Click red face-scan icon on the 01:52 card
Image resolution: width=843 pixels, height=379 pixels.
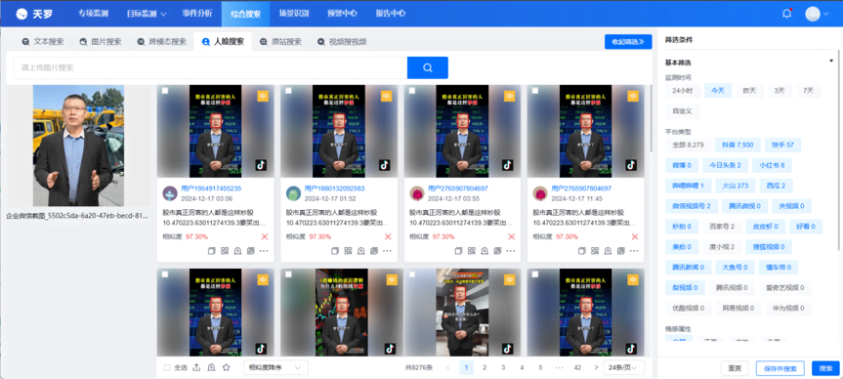pos(388,236)
